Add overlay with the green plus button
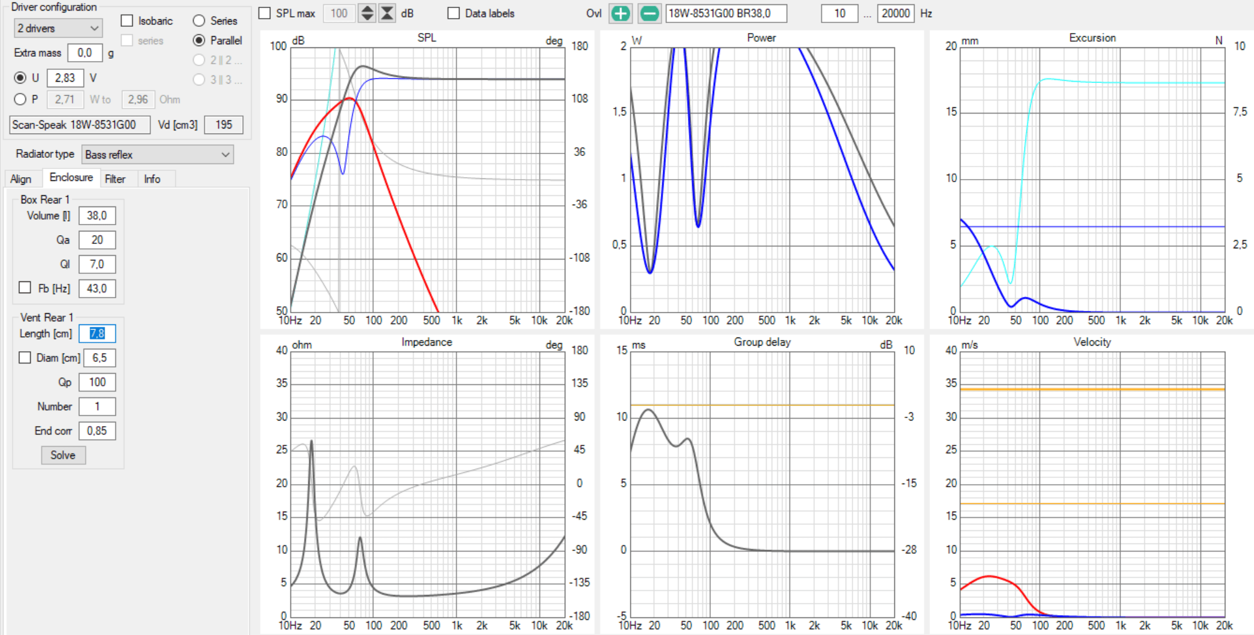 click(x=620, y=13)
